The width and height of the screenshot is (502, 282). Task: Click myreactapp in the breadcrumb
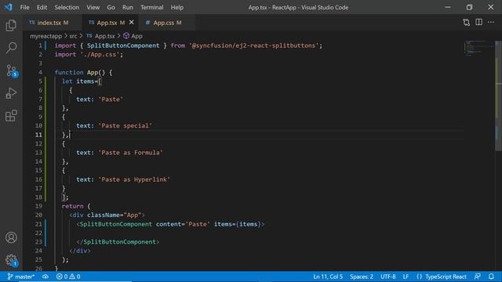coord(45,36)
